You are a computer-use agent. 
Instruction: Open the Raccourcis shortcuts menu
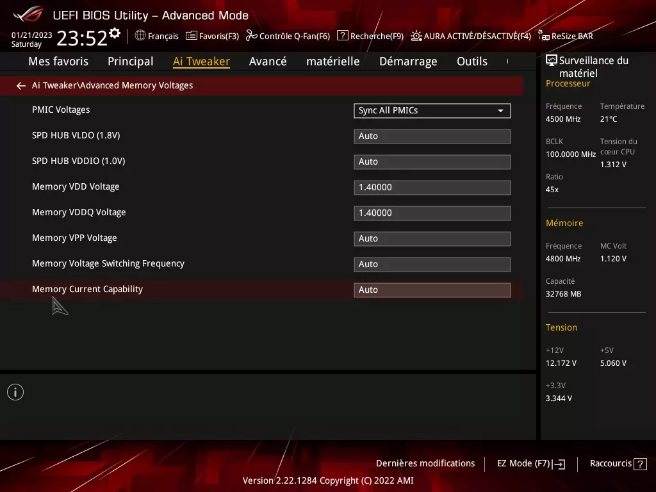tap(618, 463)
